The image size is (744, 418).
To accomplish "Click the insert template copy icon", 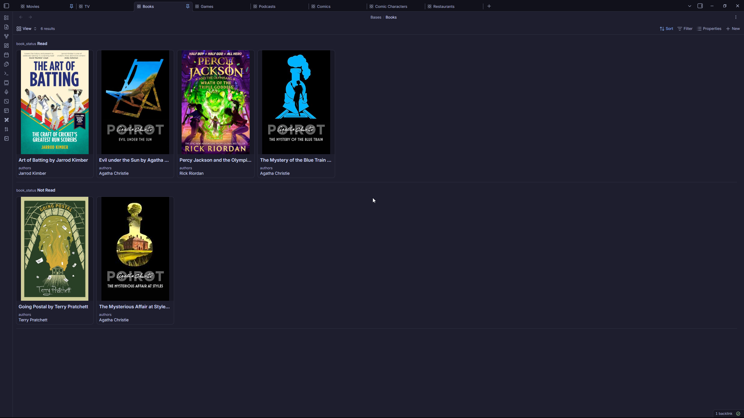I will pos(6,64).
